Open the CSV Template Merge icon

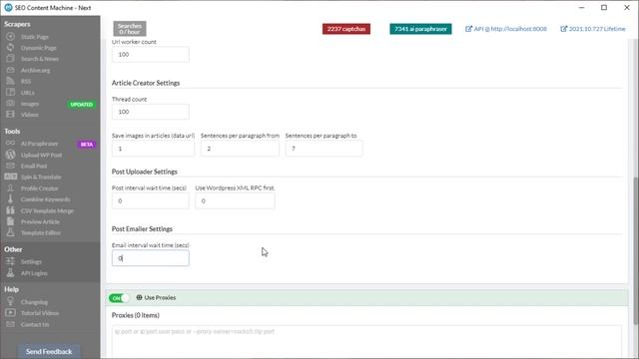click(x=10, y=210)
